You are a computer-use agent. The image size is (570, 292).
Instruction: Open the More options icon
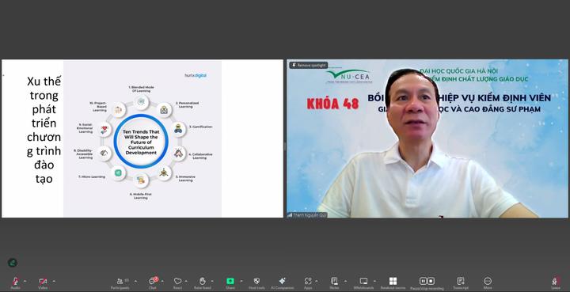click(x=488, y=281)
